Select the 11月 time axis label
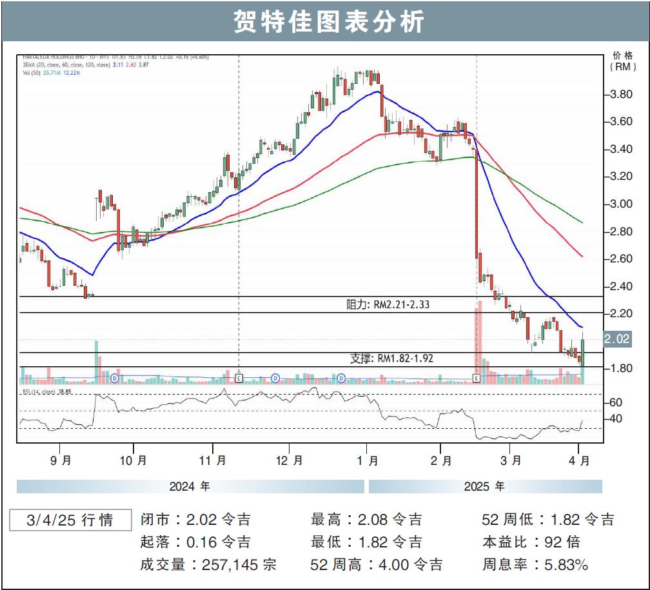 pyautogui.click(x=213, y=460)
